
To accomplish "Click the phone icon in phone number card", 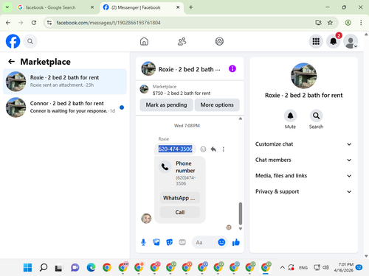I will click(x=165, y=167).
